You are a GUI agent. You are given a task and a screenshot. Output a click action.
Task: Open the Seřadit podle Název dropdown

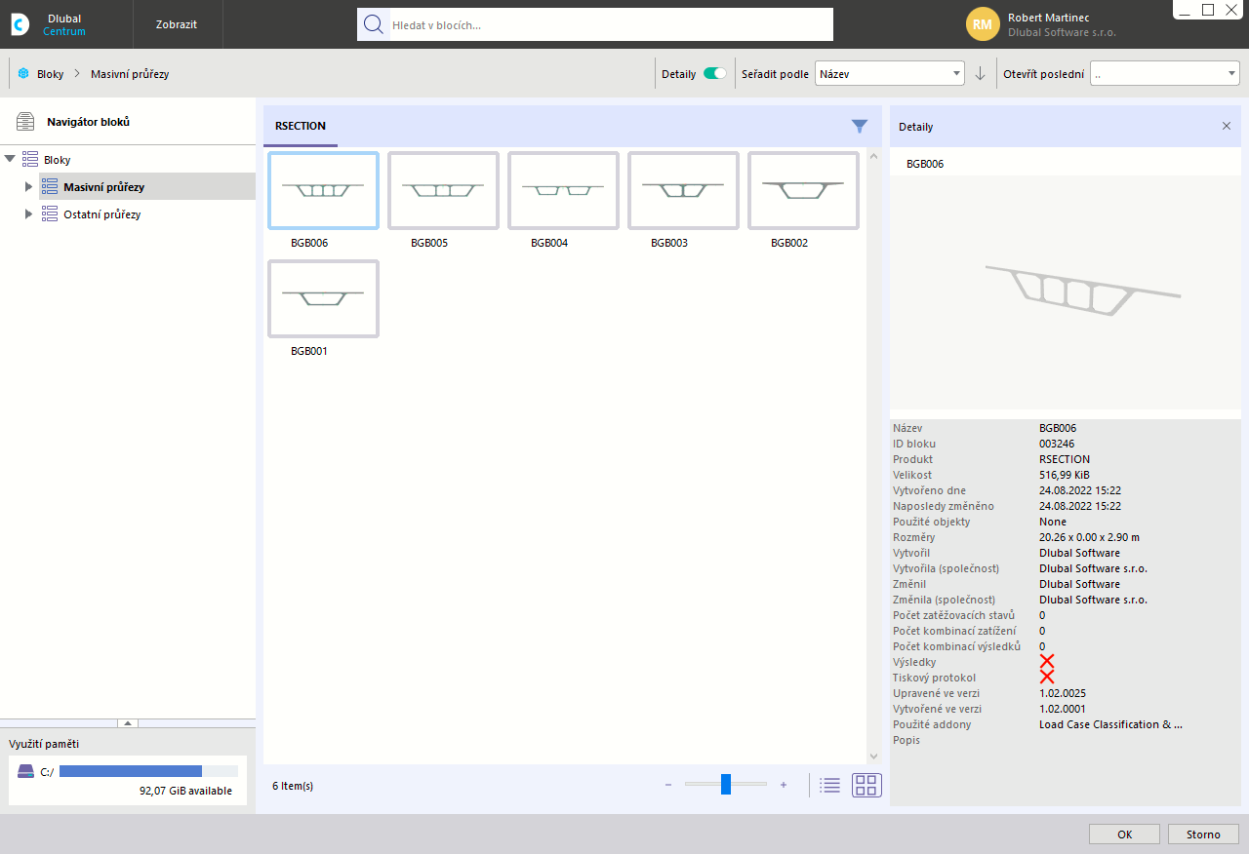[891, 73]
